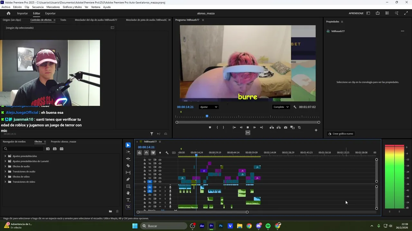The height and width of the screenshot is (231, 412).
Task: Select the Track Select Forward tool
Action: [128, 152]
